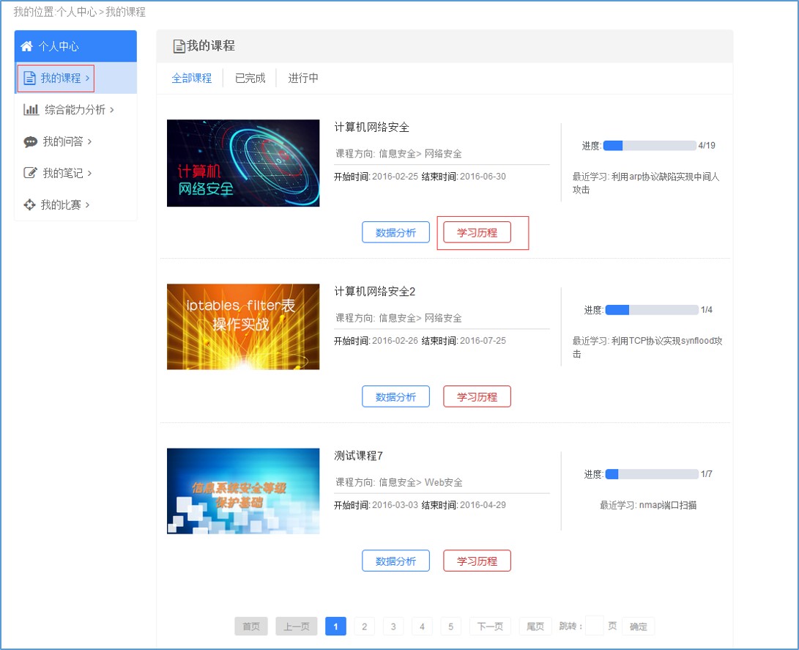Click recent study text 利用TCP协议实现synflood攻击

point(647,347)
